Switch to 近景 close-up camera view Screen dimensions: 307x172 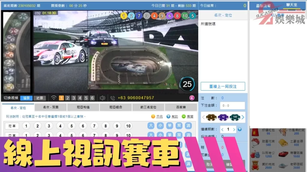pos(39,98)
